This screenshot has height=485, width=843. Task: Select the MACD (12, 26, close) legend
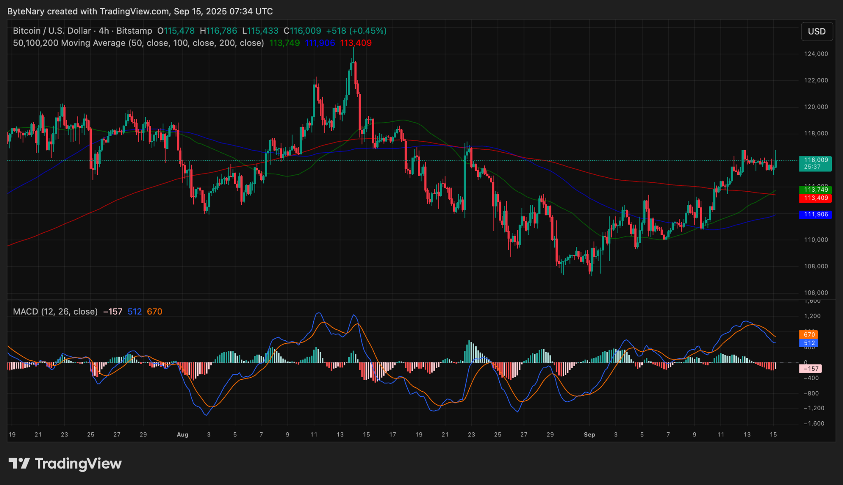(x=55, y=312)
